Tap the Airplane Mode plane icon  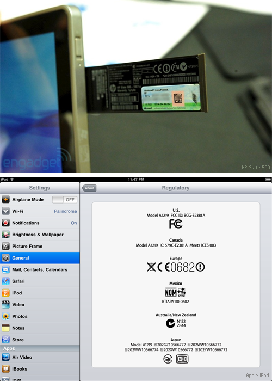tap(5, 200)
